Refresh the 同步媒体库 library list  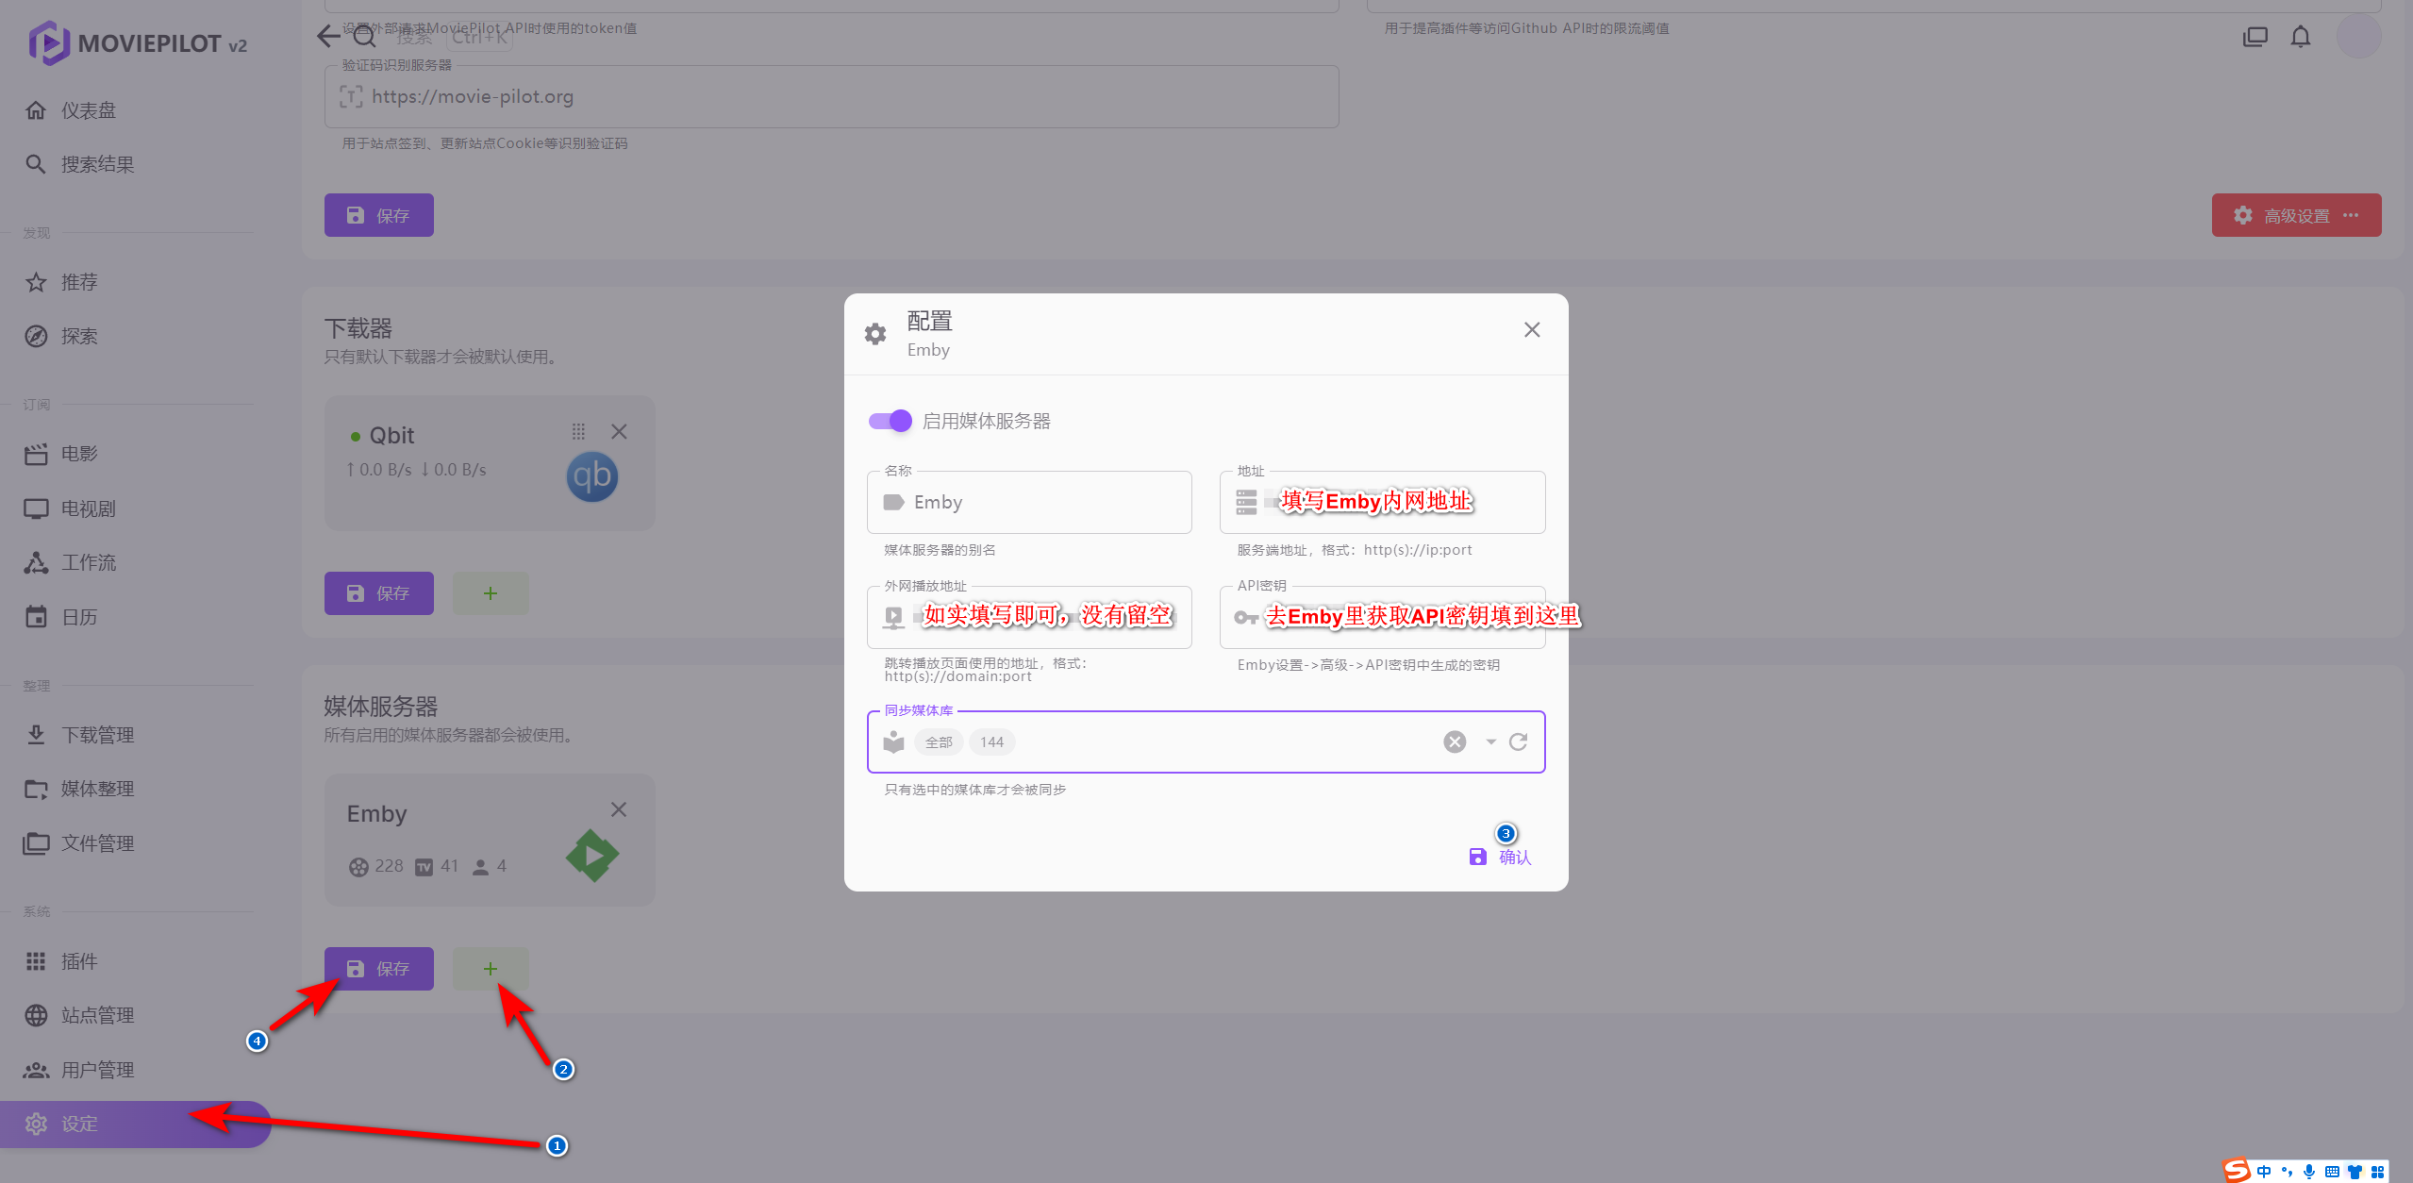tap(1518, 741)
